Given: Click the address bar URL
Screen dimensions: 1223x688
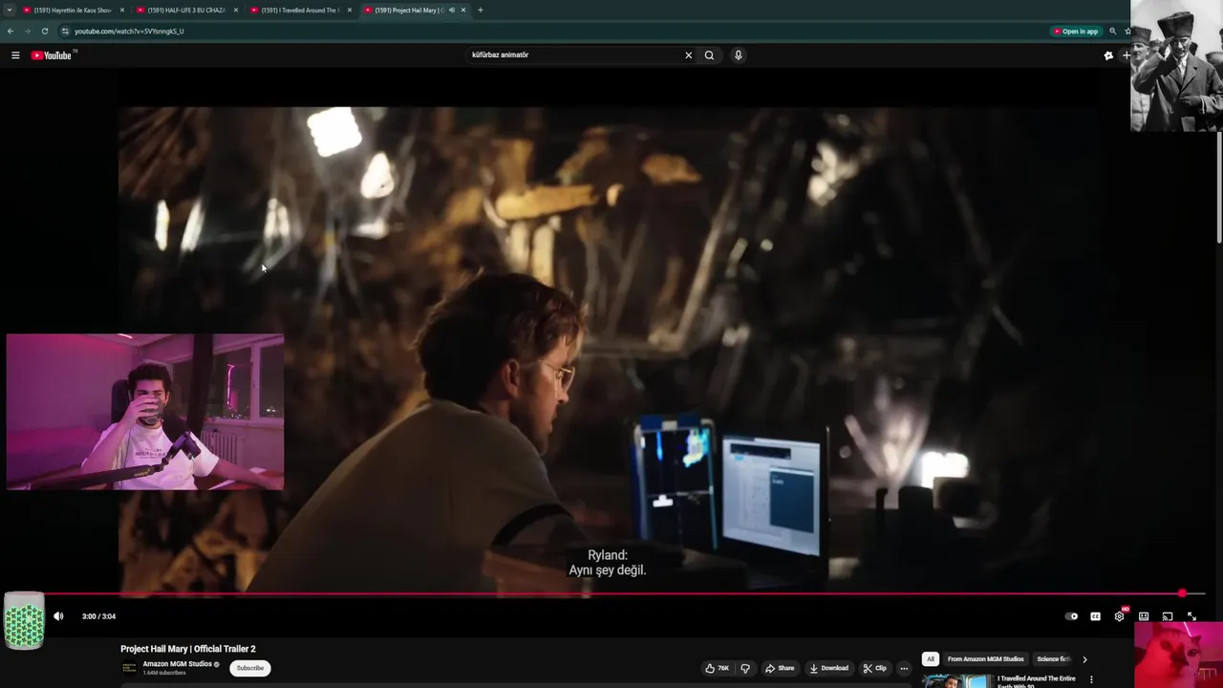Looking at the screenshot, I should click(129, 31).
